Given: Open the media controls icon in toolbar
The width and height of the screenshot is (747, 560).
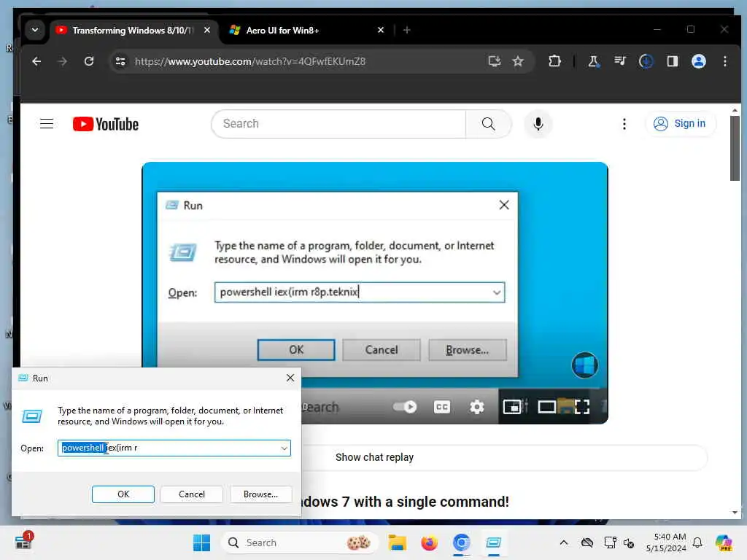Looking at the screenshot, I should [620, 61].
